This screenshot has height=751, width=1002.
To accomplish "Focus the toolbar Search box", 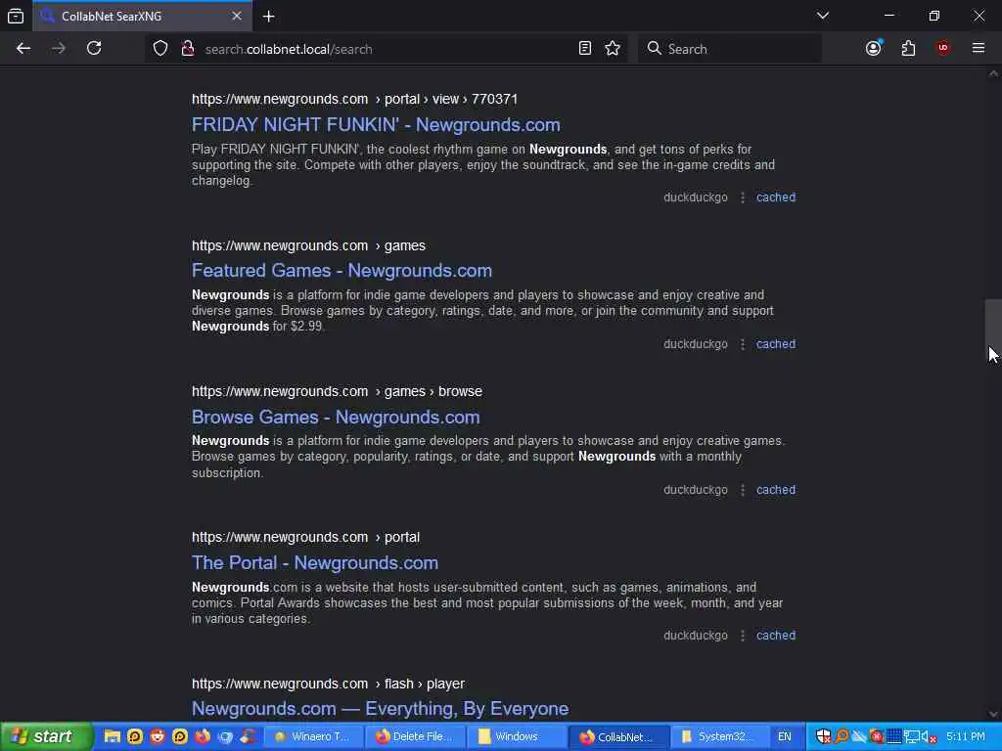I will (730, 49).
